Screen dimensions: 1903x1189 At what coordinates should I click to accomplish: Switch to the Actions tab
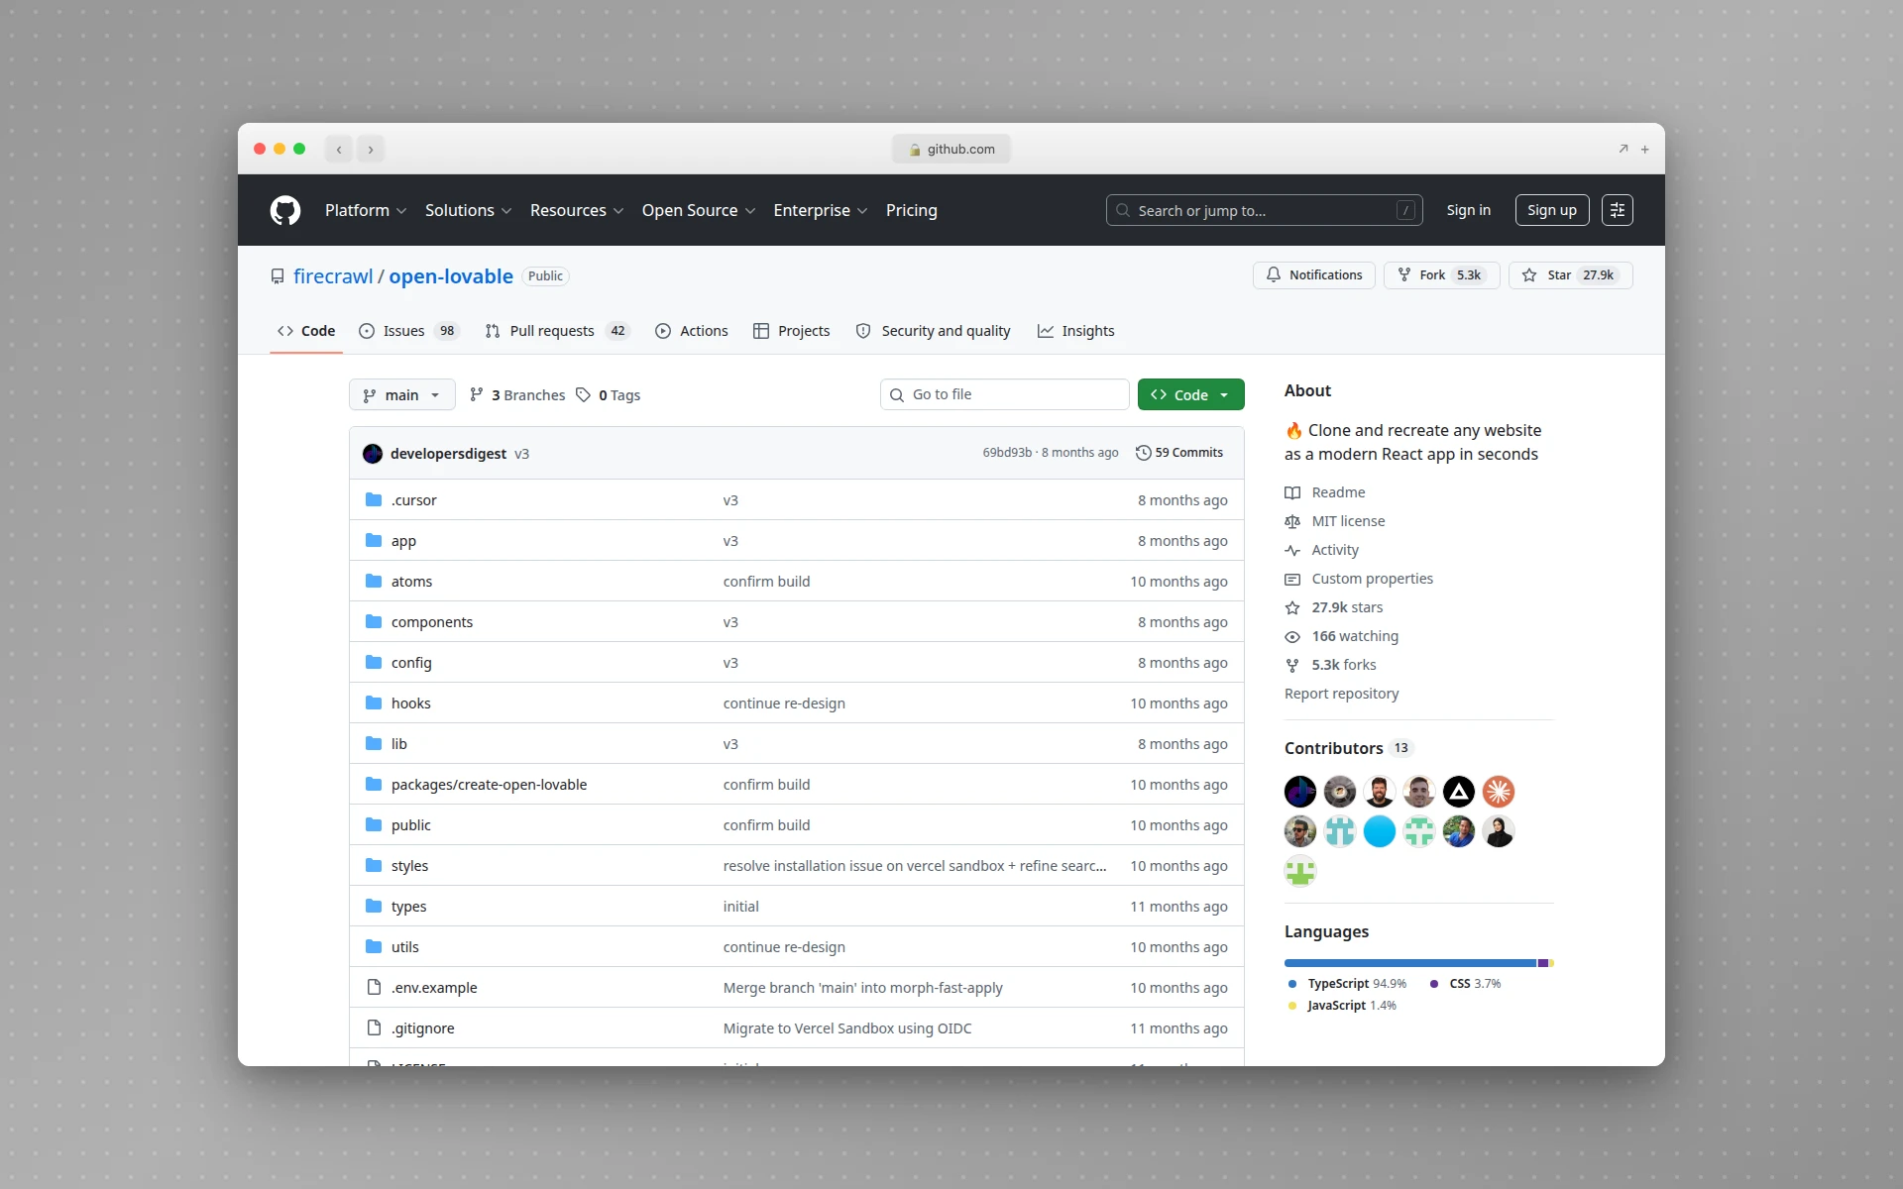[x=692, y=331]
